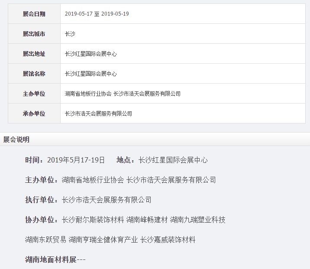The height and width of the screenshot is (269, 310).
Task: Click the 展馆名称 label cell
Action: coord(34,74)
